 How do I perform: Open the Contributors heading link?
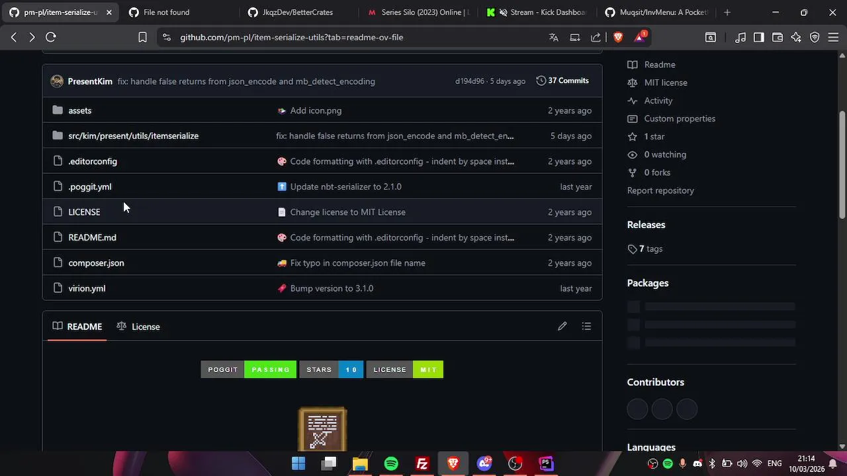(656, 382)
